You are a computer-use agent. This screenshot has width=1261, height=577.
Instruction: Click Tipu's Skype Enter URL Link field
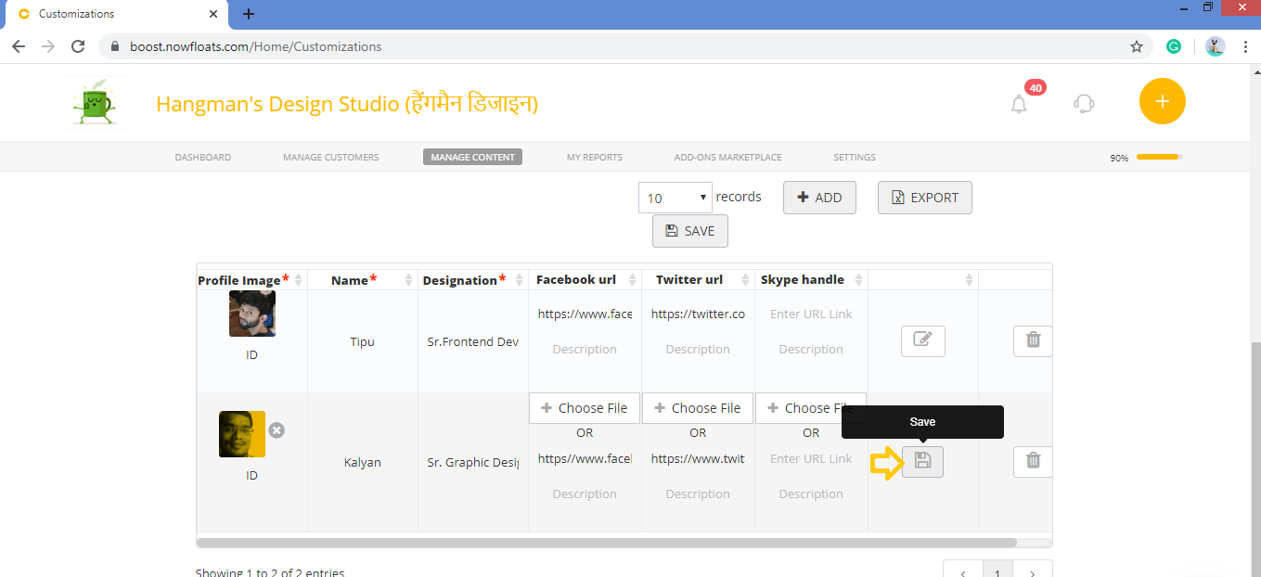pos(811,314)
